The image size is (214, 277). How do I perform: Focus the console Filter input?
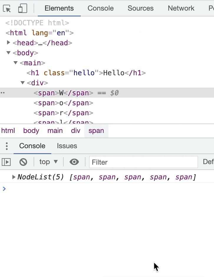(x=144, y=162)
